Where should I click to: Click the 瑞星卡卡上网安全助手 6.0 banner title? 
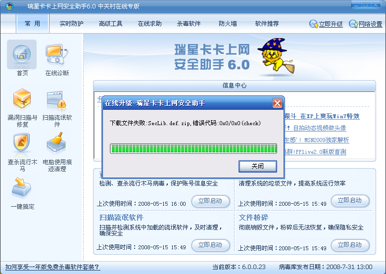[212, 57]
